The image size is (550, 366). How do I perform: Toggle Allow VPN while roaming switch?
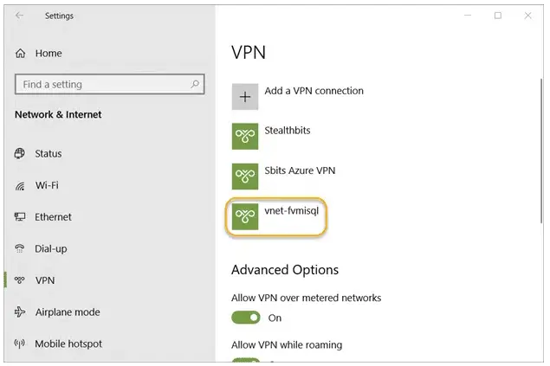[x=246, y=361]
